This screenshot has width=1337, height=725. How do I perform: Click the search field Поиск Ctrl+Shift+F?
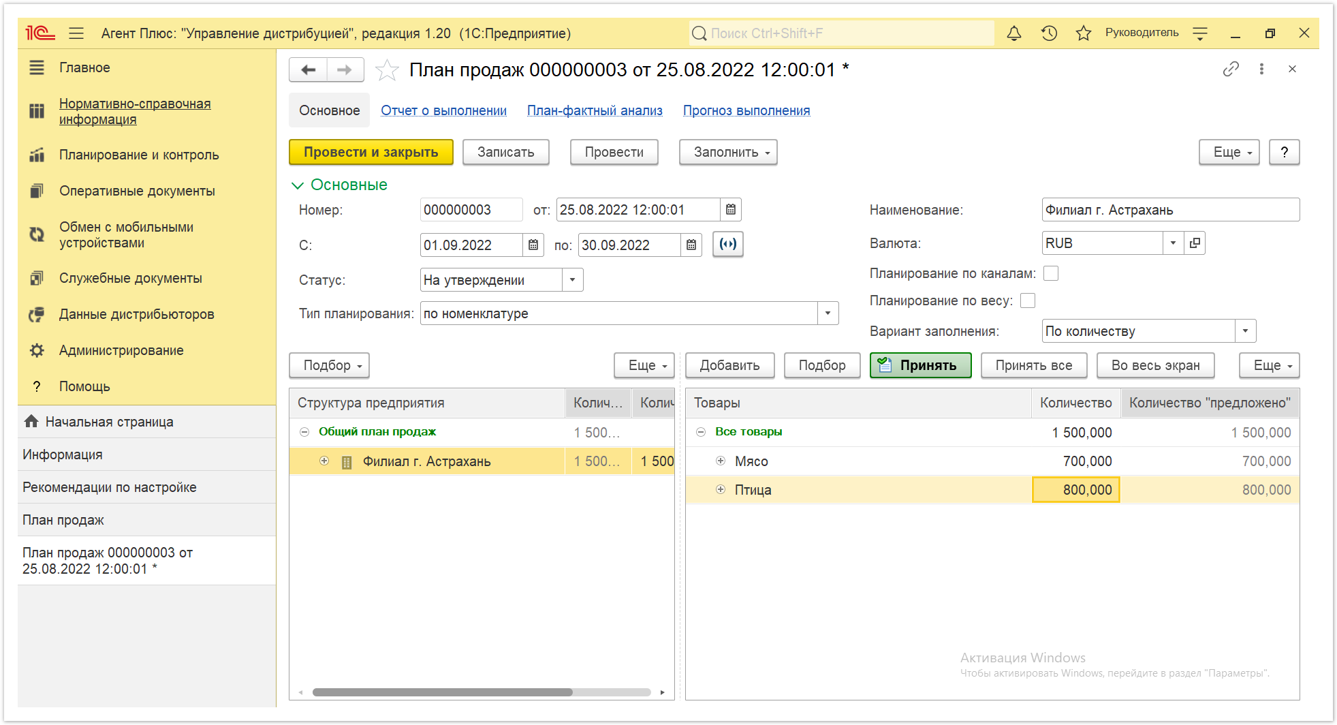841,33
